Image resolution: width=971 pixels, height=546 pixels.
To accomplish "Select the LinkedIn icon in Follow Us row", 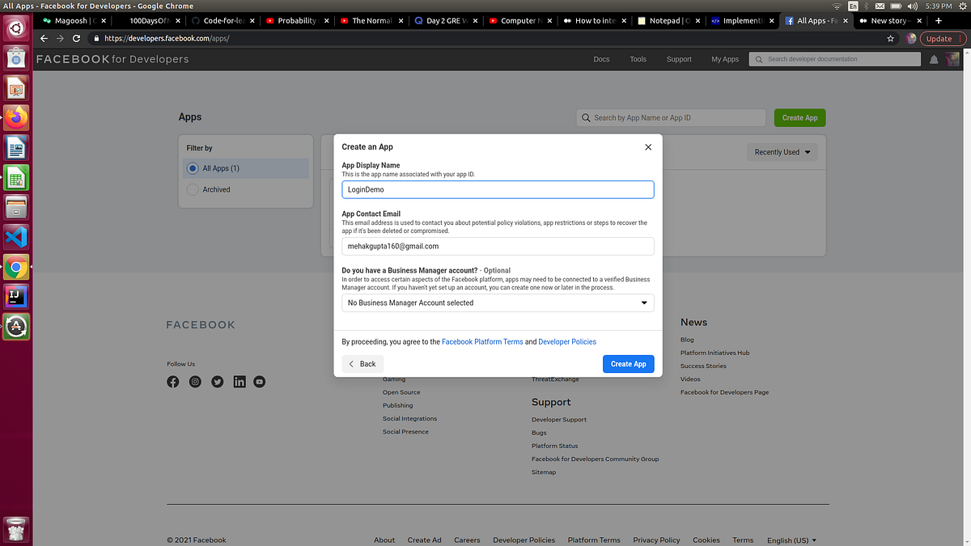I will pos(239,381).
